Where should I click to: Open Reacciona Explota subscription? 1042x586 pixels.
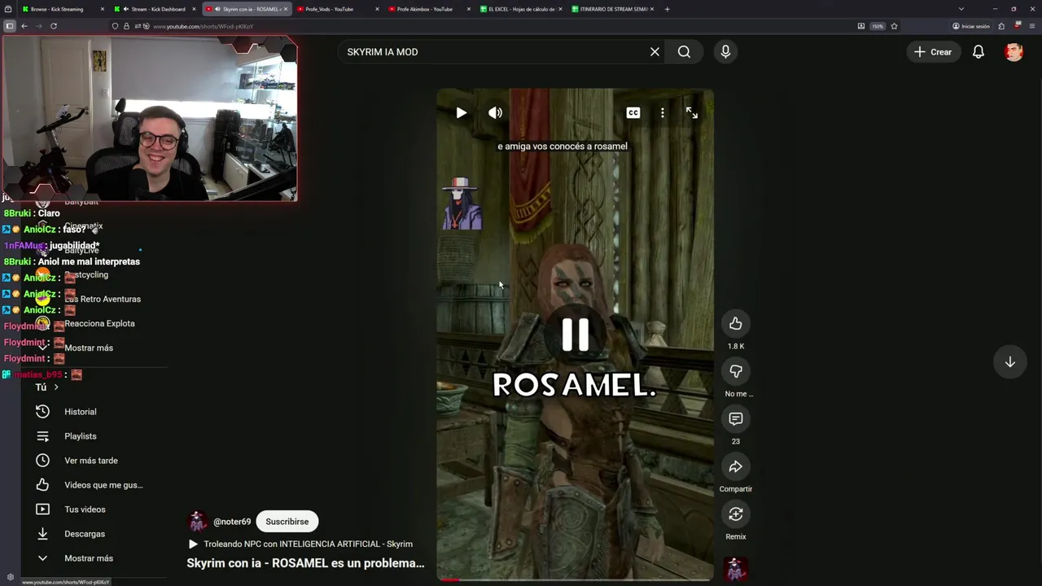pos(99,324)
